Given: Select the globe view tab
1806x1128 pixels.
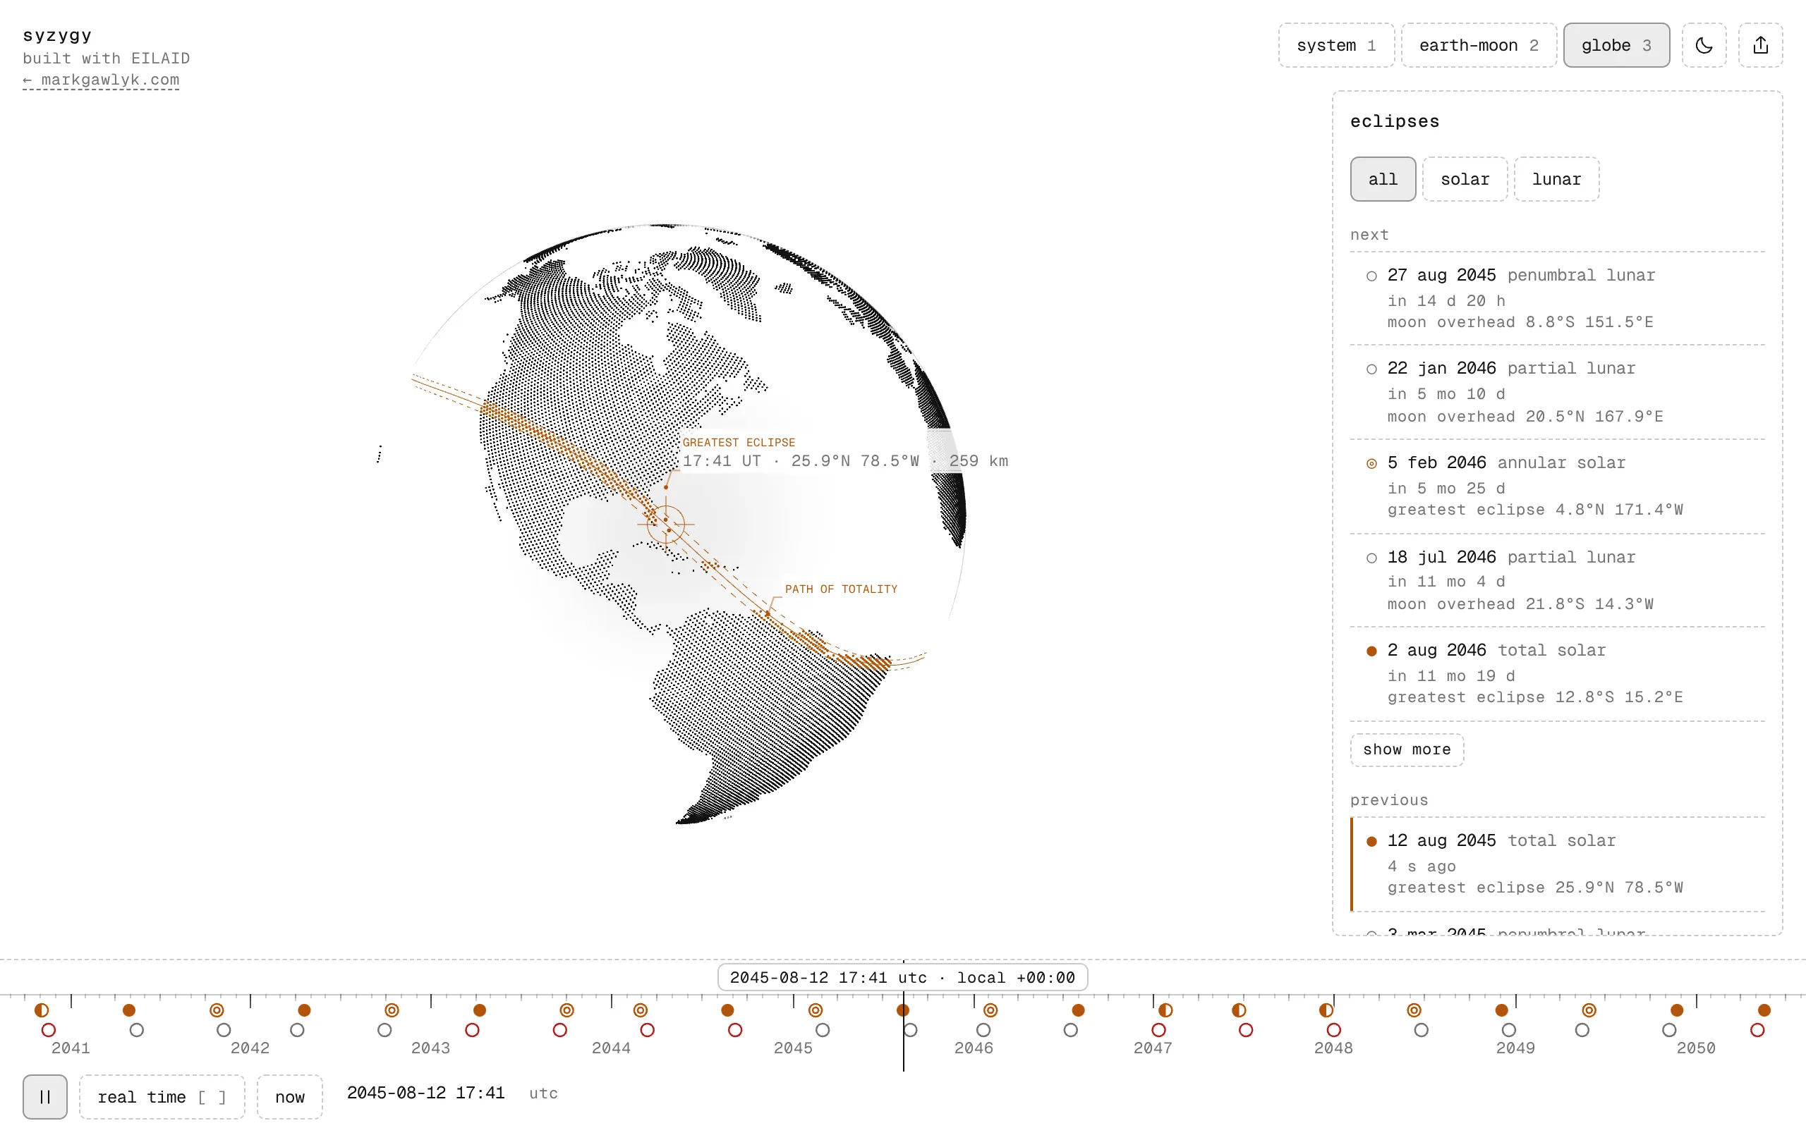Looking at the screenshot, I should 1616,46.
